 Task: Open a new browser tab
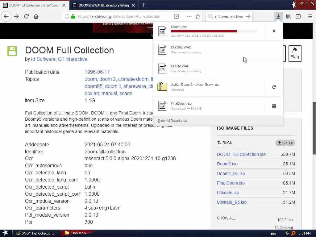tap(144, 5)
